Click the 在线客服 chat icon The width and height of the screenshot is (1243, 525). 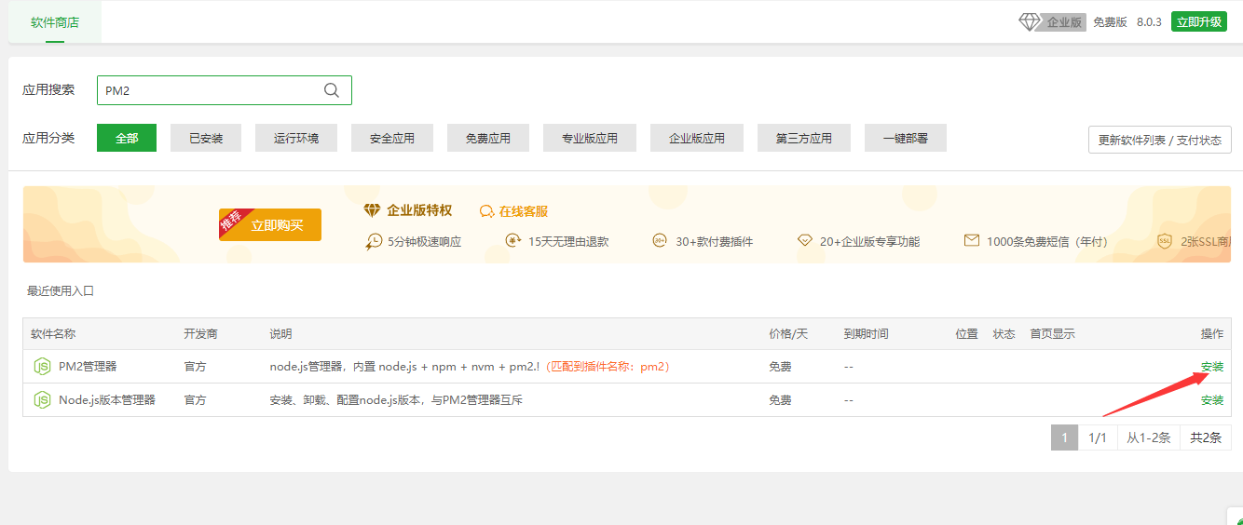(486, 212)
